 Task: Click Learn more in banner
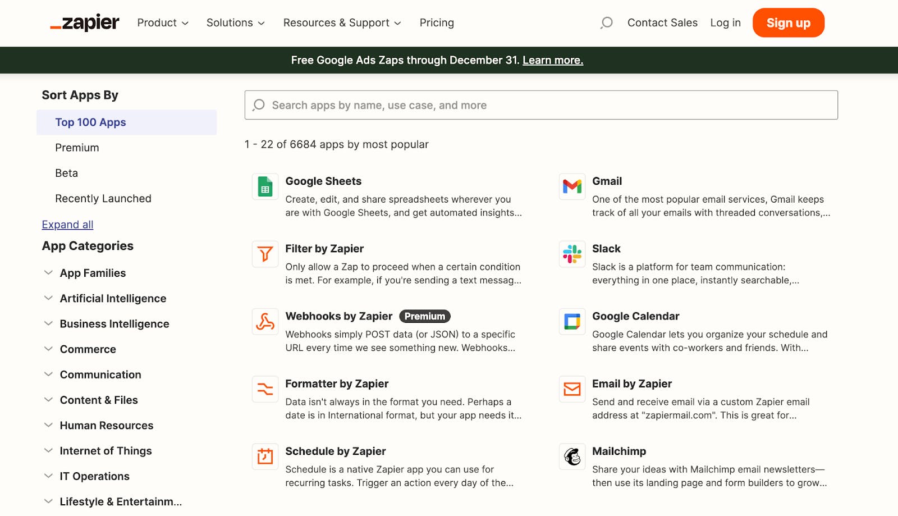point(553,60)
